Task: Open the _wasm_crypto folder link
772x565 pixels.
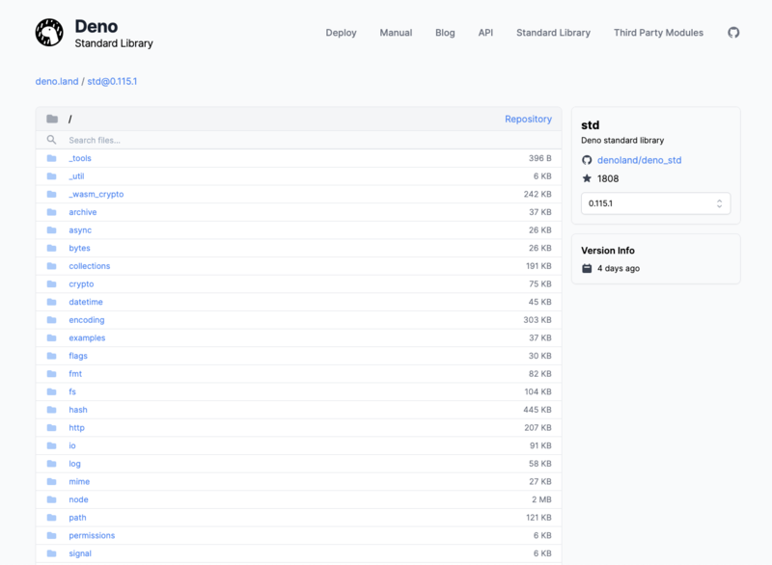Action: click(96, 194)
